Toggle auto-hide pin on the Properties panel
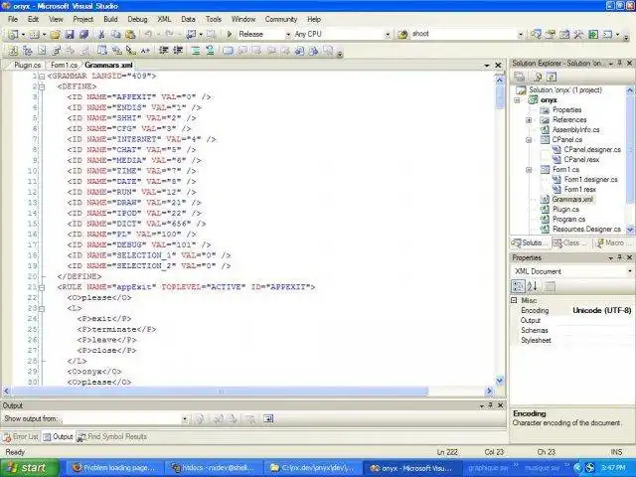The width and height of the screenshot is (636, 477). pos(620,257)
